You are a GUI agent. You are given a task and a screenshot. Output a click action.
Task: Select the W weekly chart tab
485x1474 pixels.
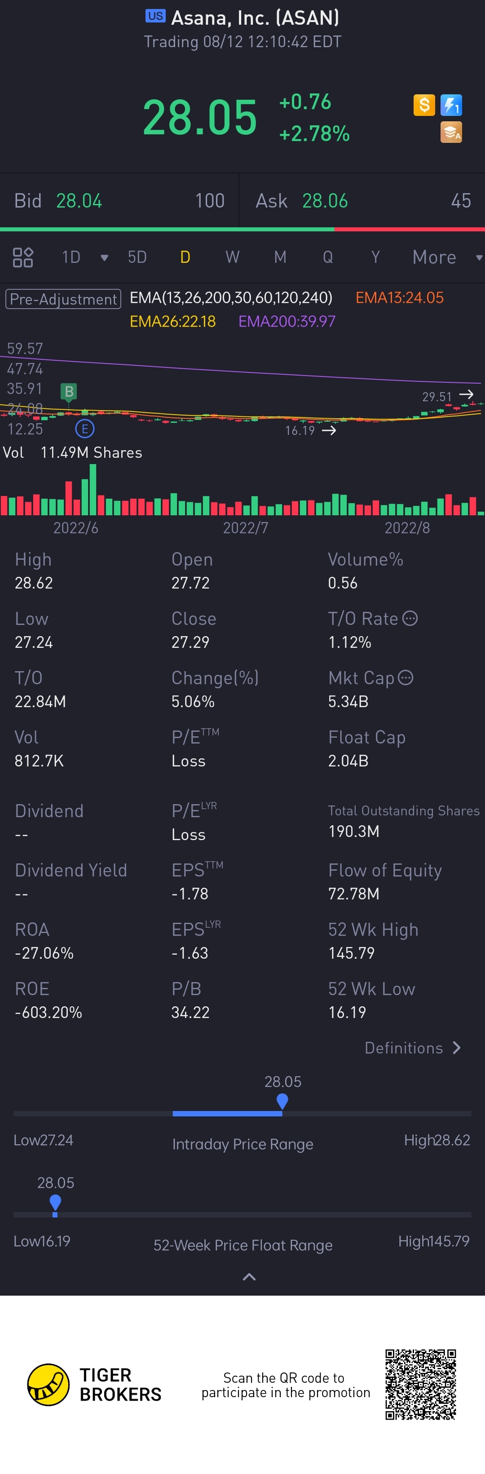pyautogui.click(x=232, y=257)
